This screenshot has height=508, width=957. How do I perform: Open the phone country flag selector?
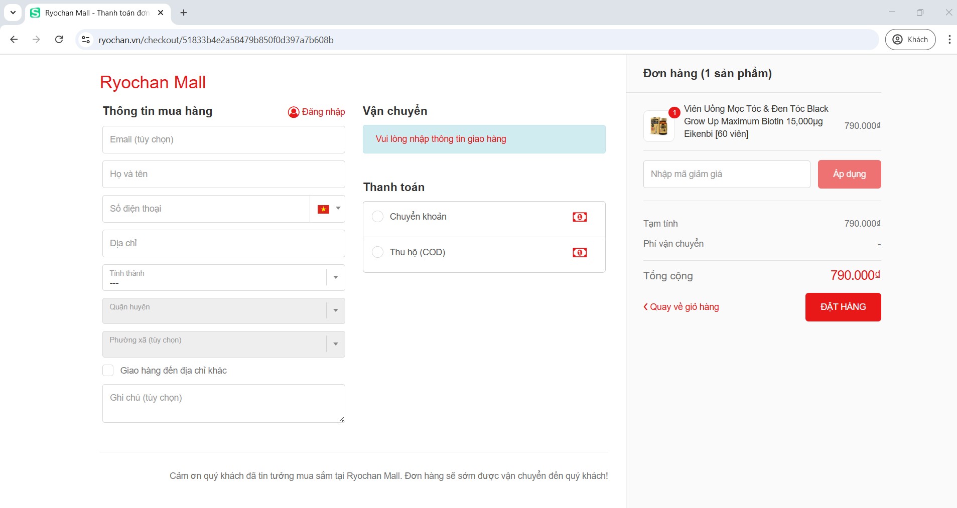tap(328, 209)
